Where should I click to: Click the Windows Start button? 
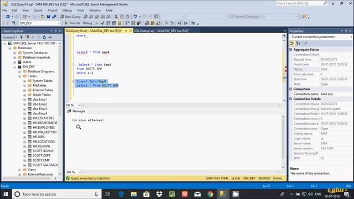(x=6, y=194)
